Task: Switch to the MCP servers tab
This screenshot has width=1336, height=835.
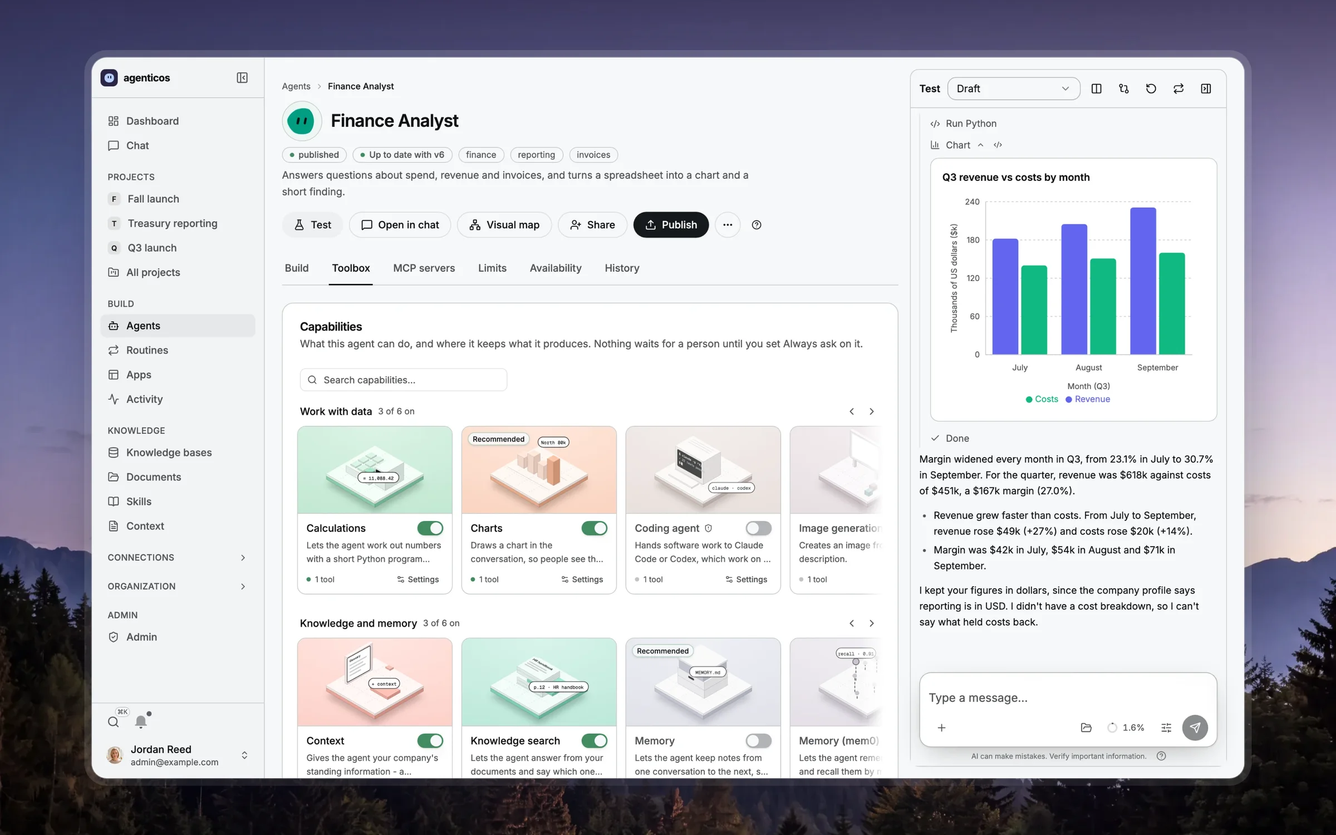Action: [x=424, y=268]
